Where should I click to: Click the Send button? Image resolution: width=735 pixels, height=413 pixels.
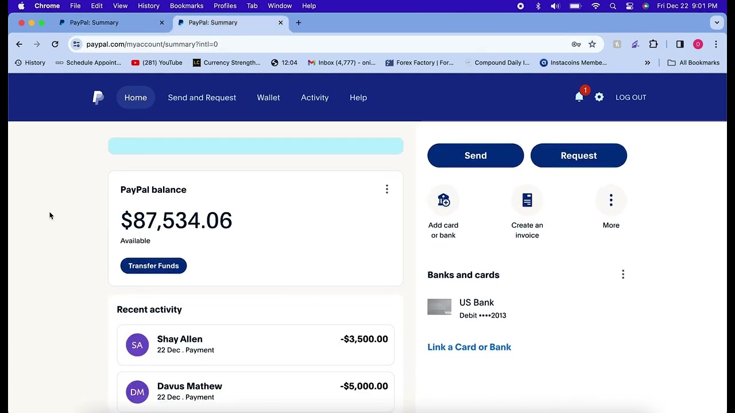pos(475,155)
